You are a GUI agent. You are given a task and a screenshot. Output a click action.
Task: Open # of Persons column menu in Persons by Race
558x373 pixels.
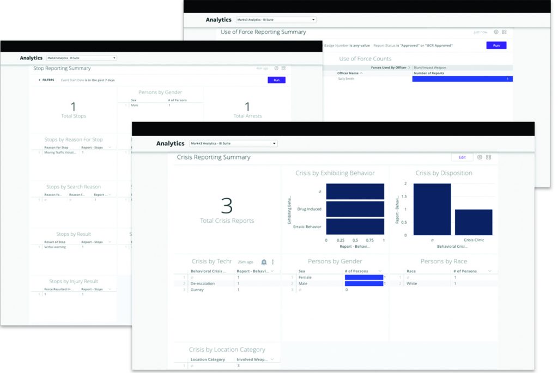(490, 271)
